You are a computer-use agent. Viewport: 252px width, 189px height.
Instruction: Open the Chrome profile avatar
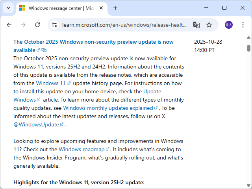[x=229, y=25]
